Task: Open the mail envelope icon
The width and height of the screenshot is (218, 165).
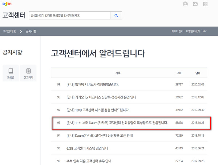Action: [x=195, y=4]
